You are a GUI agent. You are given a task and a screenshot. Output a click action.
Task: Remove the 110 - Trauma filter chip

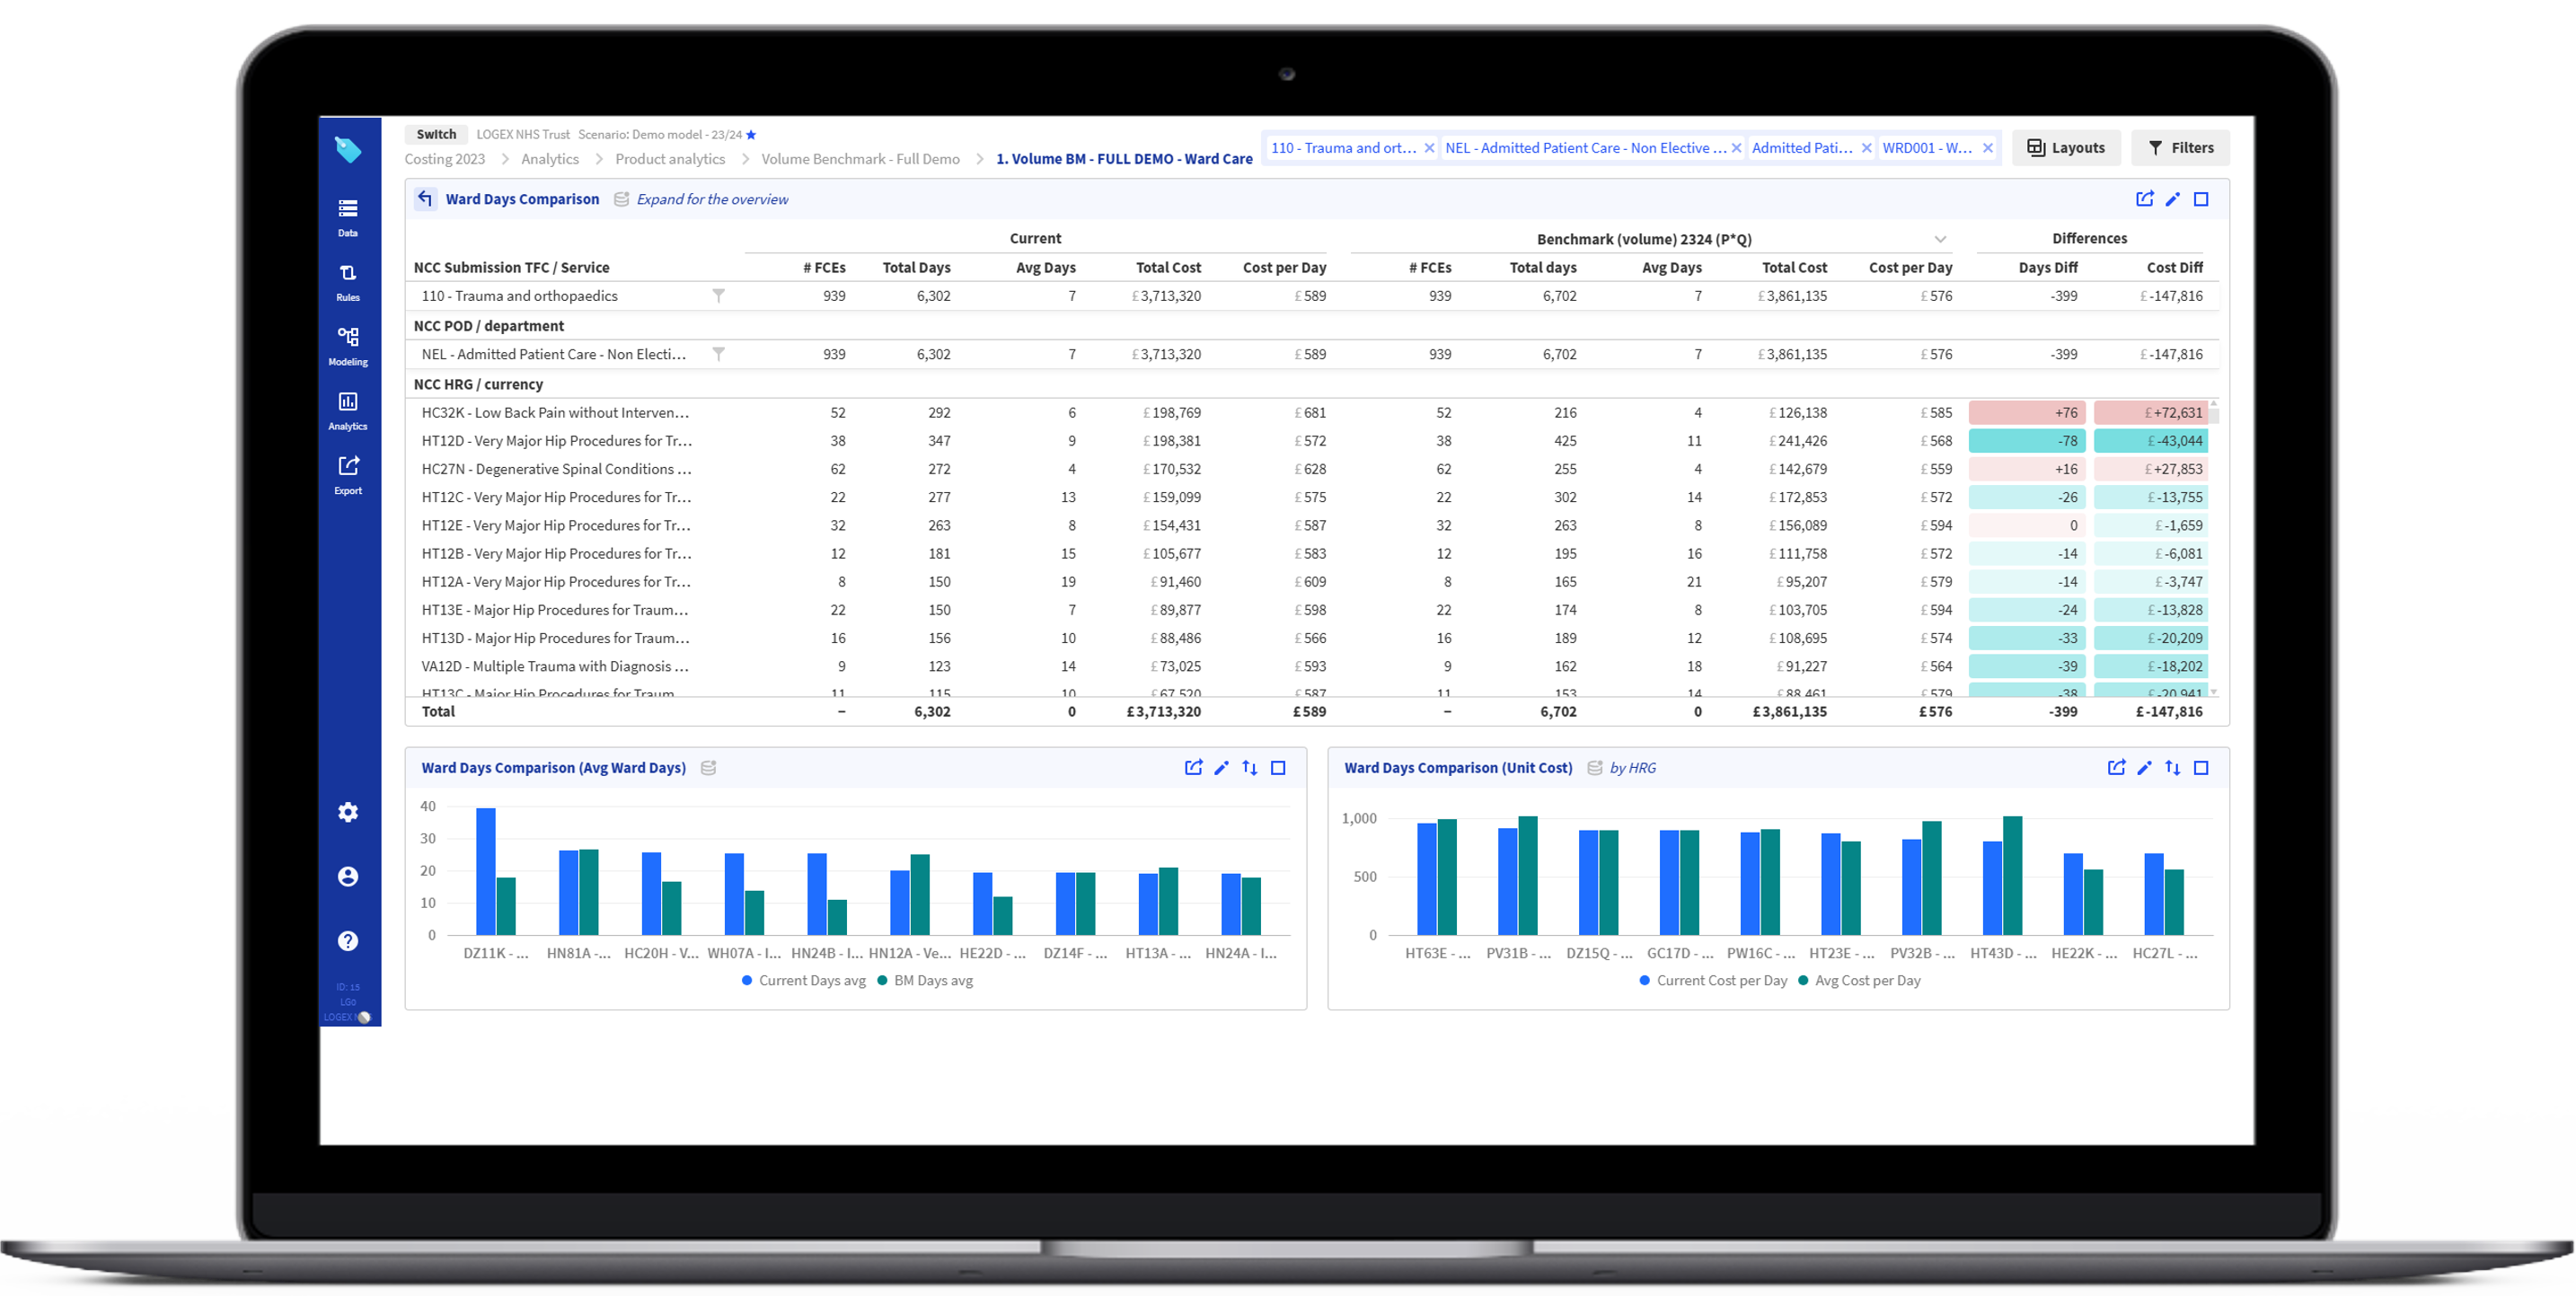1428,147
